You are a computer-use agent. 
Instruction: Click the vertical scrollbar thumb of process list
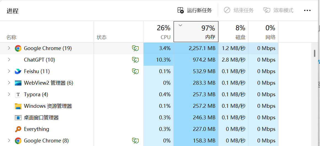point(315,53)
